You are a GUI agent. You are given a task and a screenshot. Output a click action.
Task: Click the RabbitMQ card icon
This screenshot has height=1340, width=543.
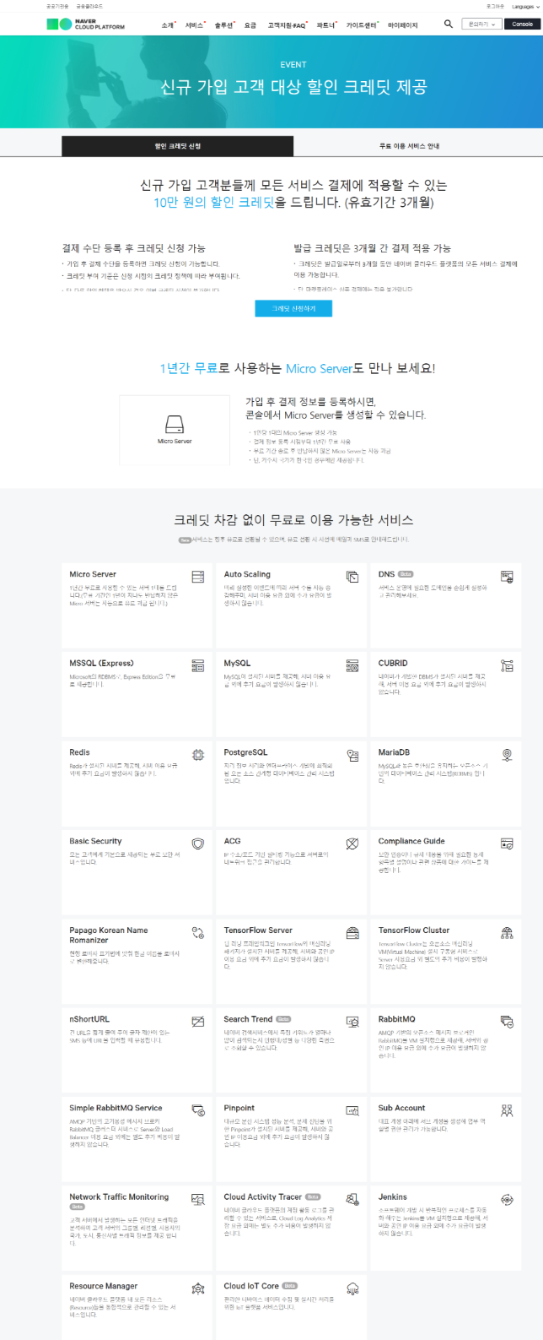pos(507,1022)
